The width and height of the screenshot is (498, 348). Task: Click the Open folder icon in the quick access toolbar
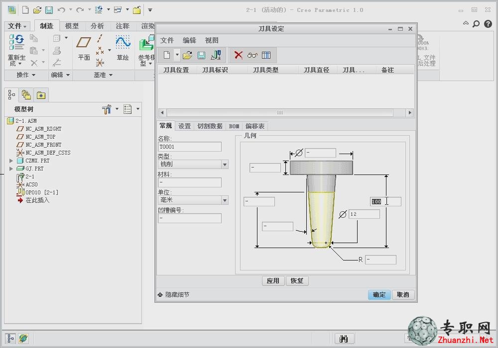[37, 10]
